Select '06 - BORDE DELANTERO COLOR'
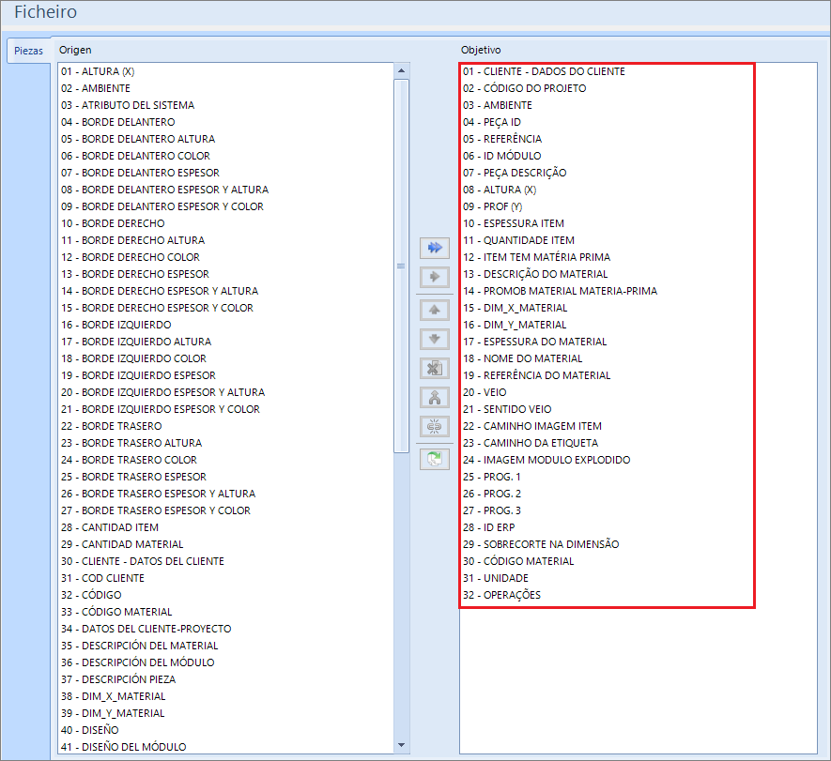The height and width of the screenshot is (761, 831). [x=135, y=156]
